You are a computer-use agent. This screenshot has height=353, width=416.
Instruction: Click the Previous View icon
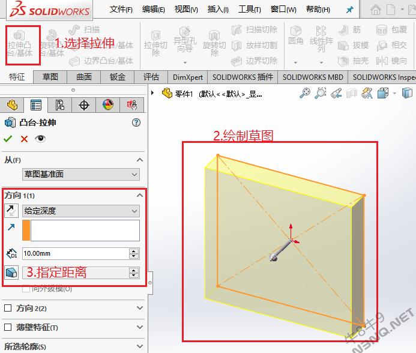pos(336,93)
